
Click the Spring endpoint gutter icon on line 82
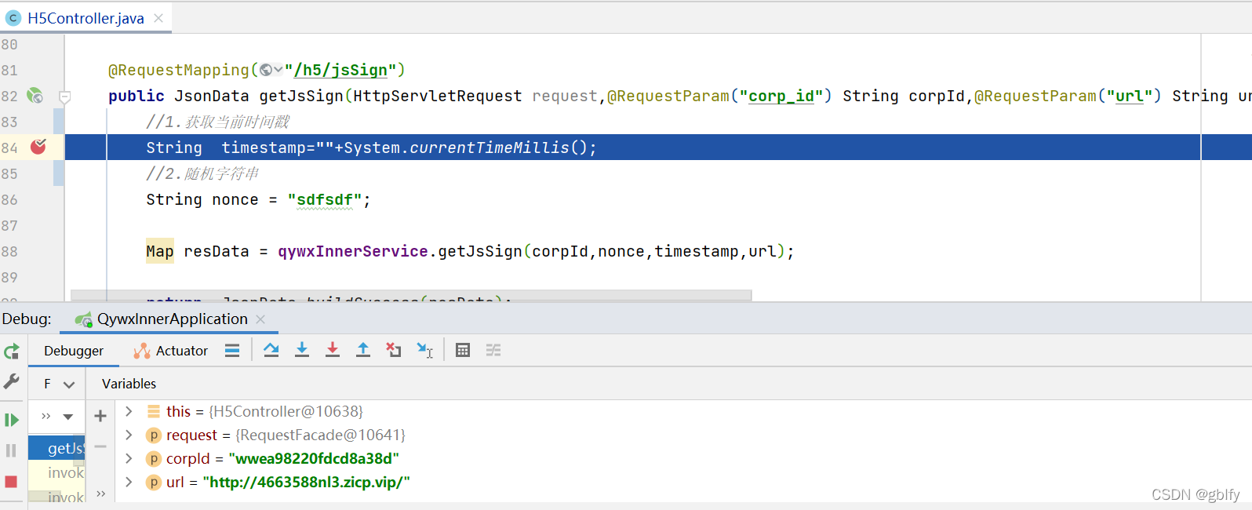coord(35,96)
